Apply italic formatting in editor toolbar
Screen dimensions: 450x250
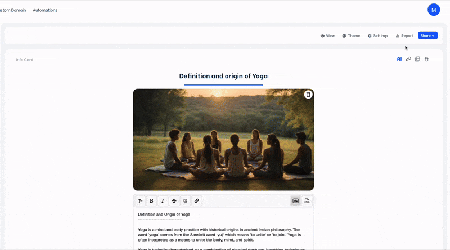163,201
